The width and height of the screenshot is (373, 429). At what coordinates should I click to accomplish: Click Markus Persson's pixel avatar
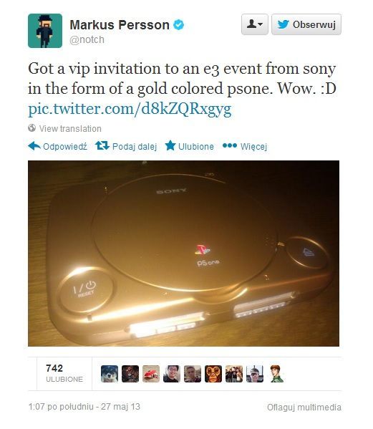45,31
